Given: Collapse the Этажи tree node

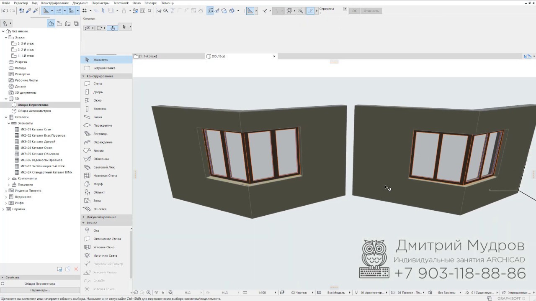Looking at the screenshot, I should [6, 37].
